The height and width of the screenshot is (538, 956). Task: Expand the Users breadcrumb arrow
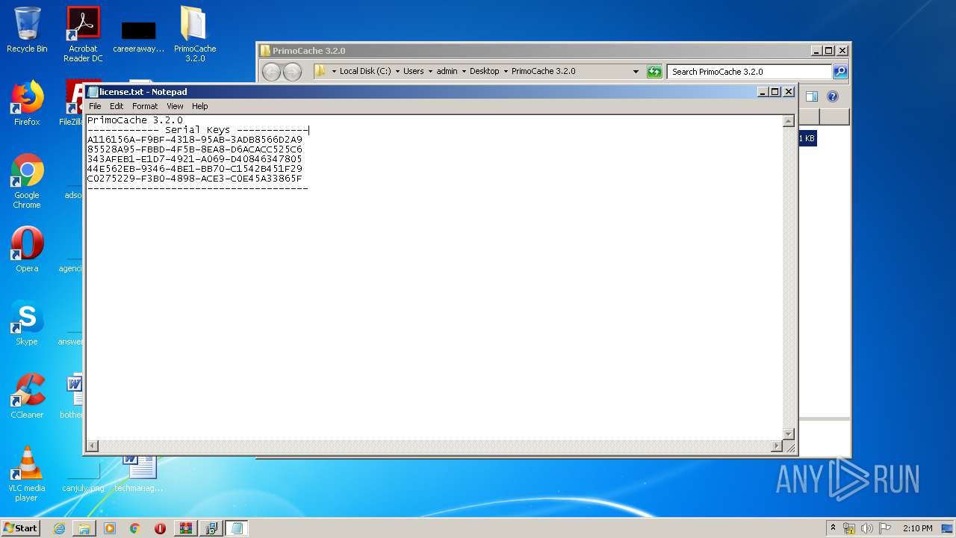pyautogui.click(x=430, y=72)
